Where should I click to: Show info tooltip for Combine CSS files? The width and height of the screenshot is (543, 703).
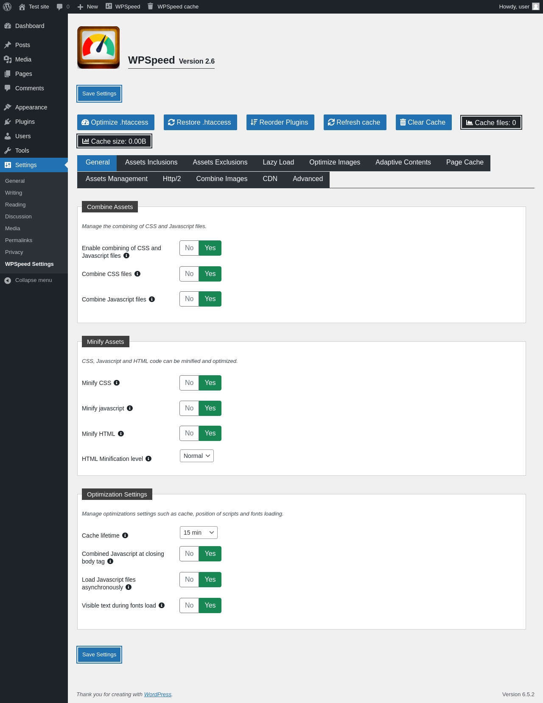click(x=137, y=274)
